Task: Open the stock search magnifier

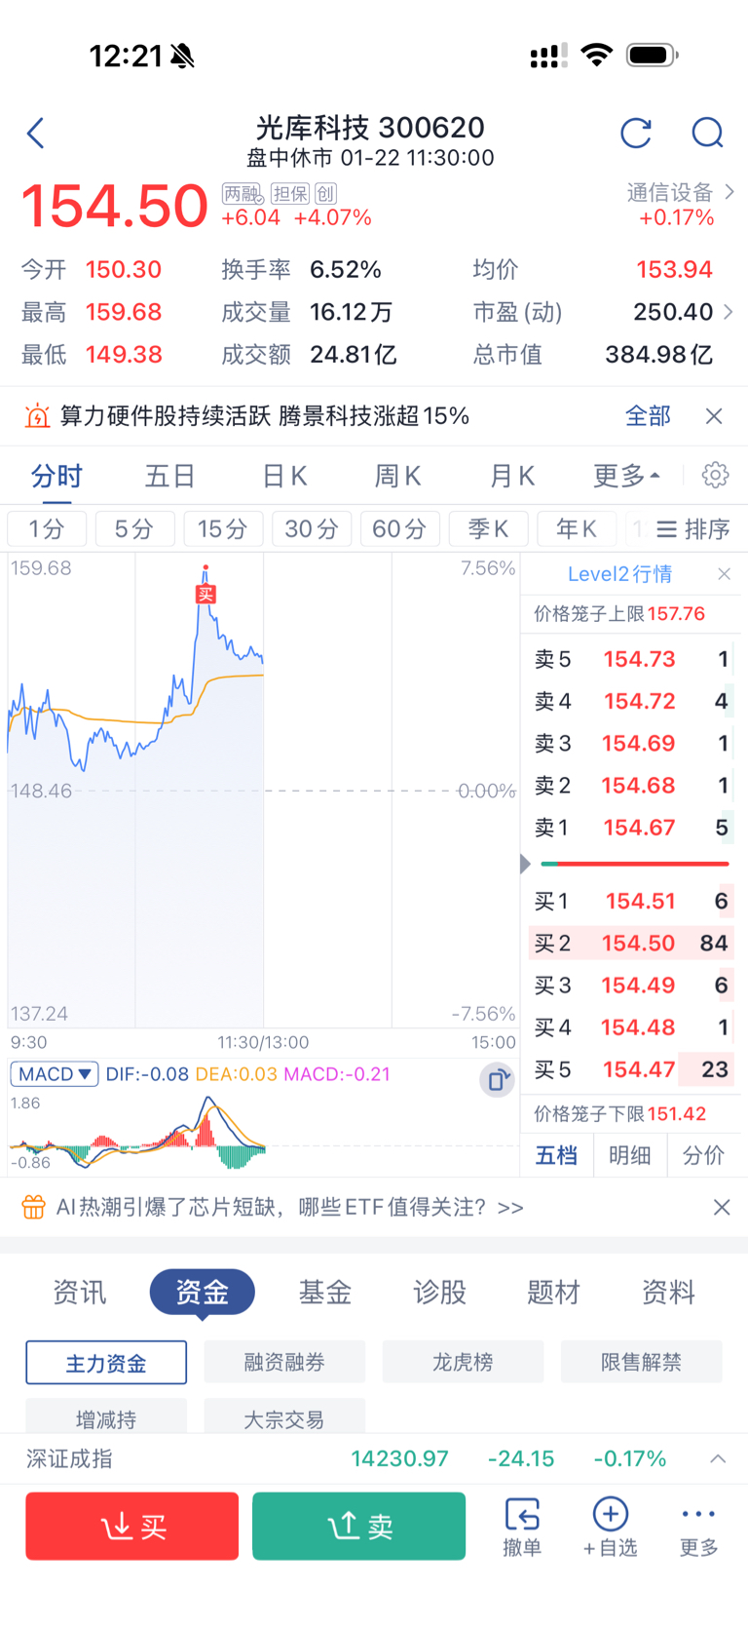Action: coord(707,133)
